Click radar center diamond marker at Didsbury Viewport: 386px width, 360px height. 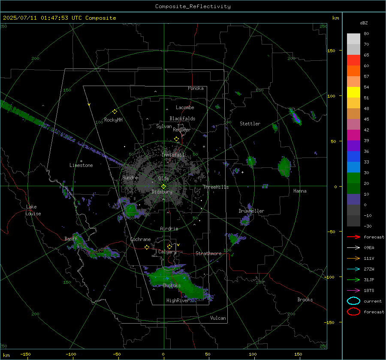pyautogui.click(x=164, y=187)
